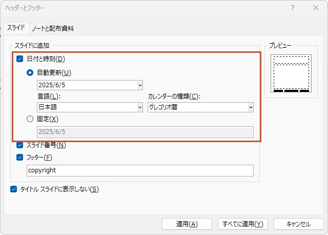The width and height of the screenshot is (328, 235).
Task: Choose the 固定 radio option
Action: [x=30, y=119]
